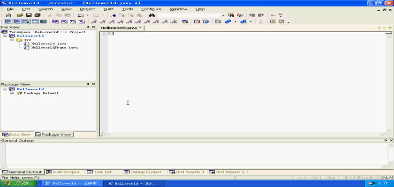
Task: Click the second yellow help question icon
Action: pyautogui.click(x=281, y=22)
